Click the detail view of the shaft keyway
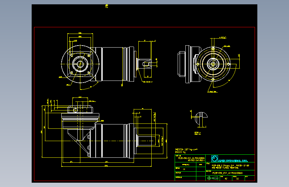 pos(201,119)
